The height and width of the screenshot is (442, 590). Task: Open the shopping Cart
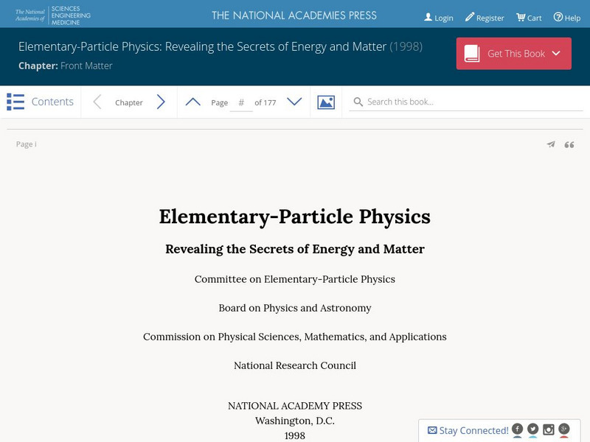pos(529,18)
